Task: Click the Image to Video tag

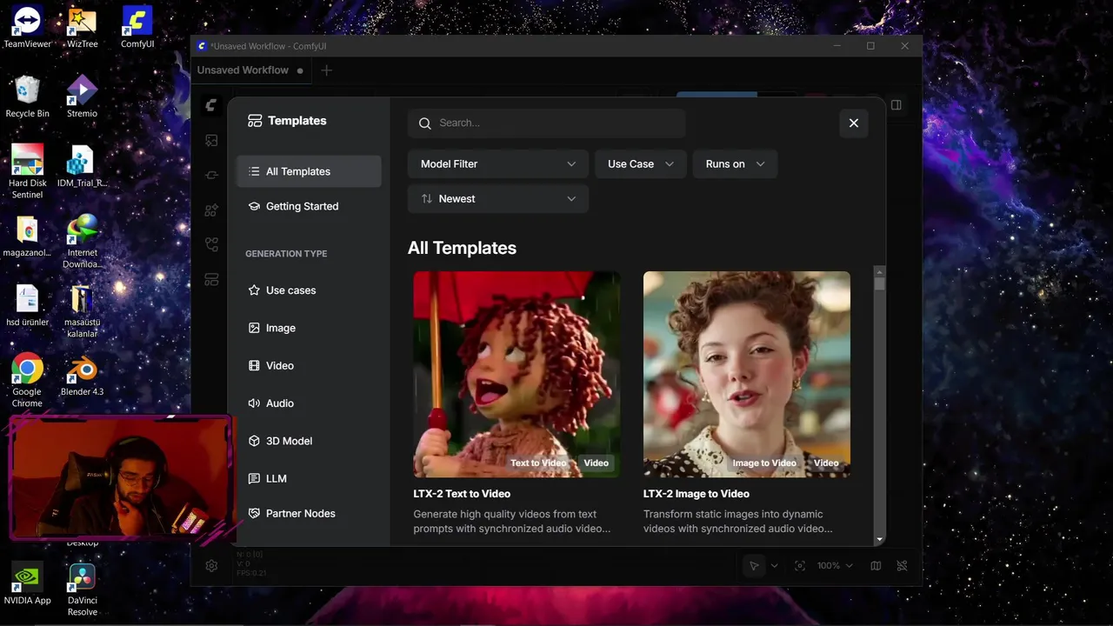Action: tap(764, 463)
